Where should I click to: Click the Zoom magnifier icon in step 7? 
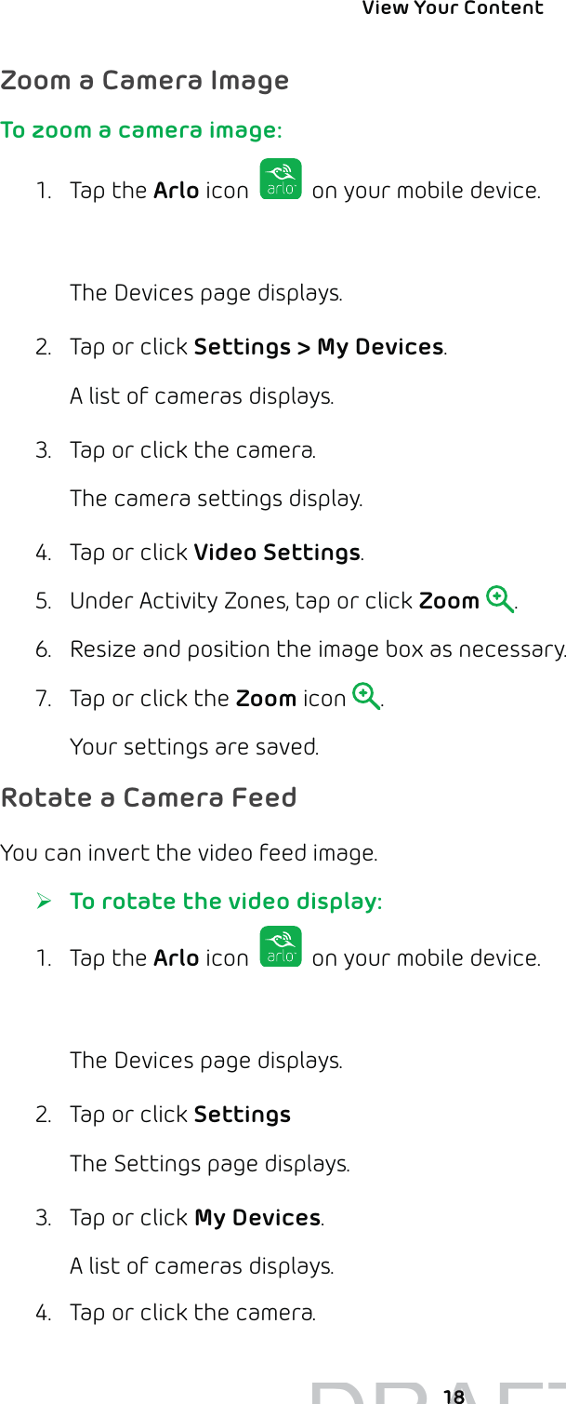366,696
